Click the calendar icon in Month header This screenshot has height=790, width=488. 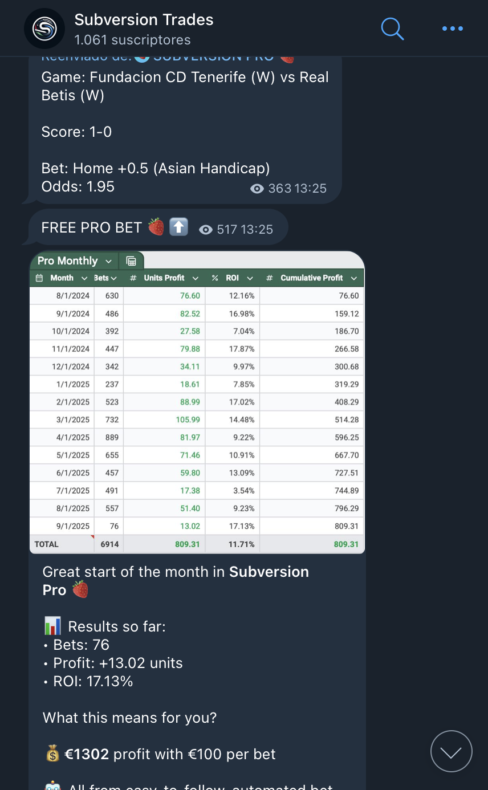[39, 278]
